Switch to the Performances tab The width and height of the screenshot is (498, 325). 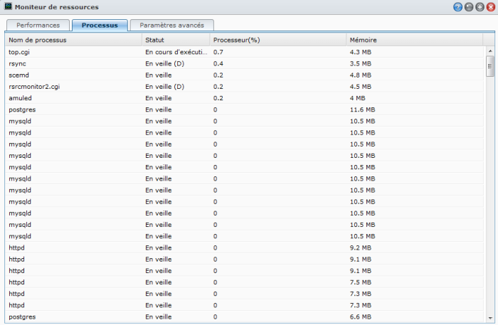click(38, 25)
